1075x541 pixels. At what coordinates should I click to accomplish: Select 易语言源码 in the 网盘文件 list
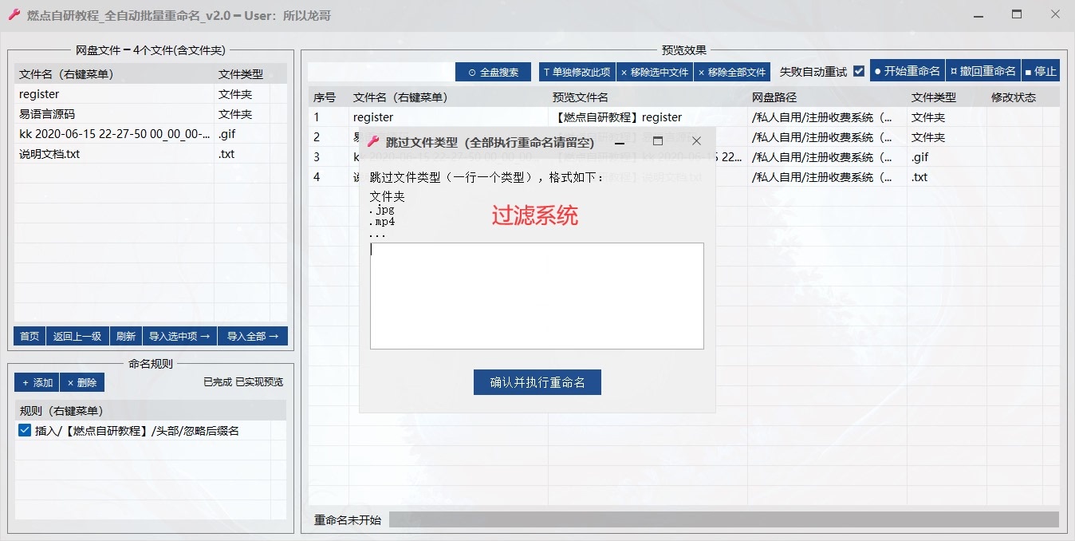click(x=47, y=114)
